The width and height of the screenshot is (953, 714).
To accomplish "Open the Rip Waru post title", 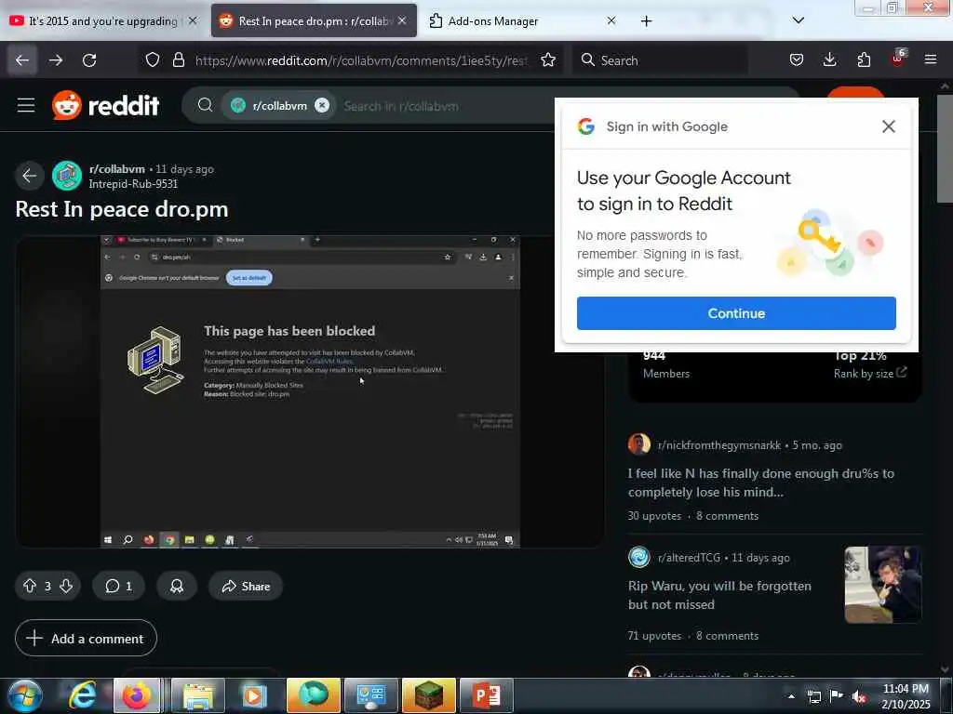I will (x=719, y=595).
